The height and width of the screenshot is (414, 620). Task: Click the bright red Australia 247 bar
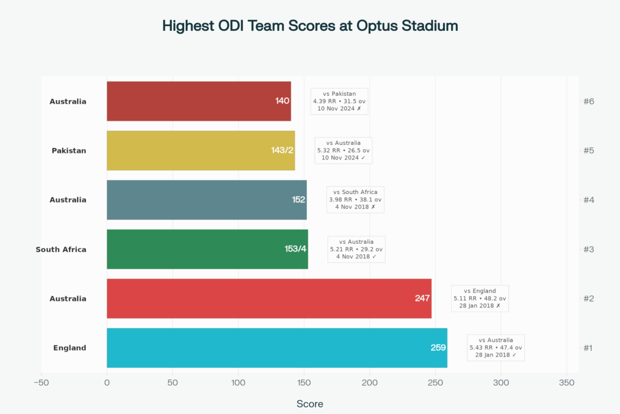269,298
